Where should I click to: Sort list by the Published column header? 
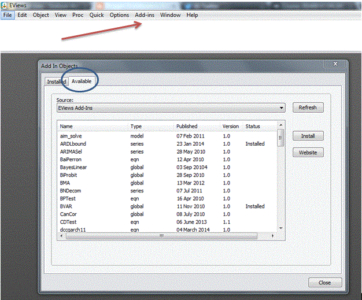point(197,127)
